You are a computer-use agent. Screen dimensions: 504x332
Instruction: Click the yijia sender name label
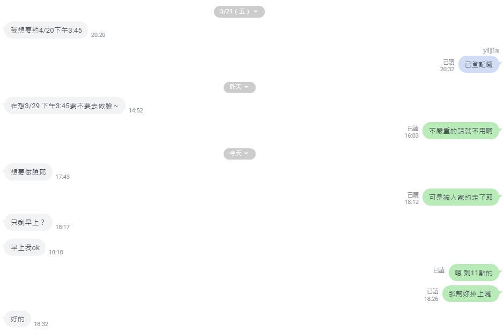[x=491, y=50]
